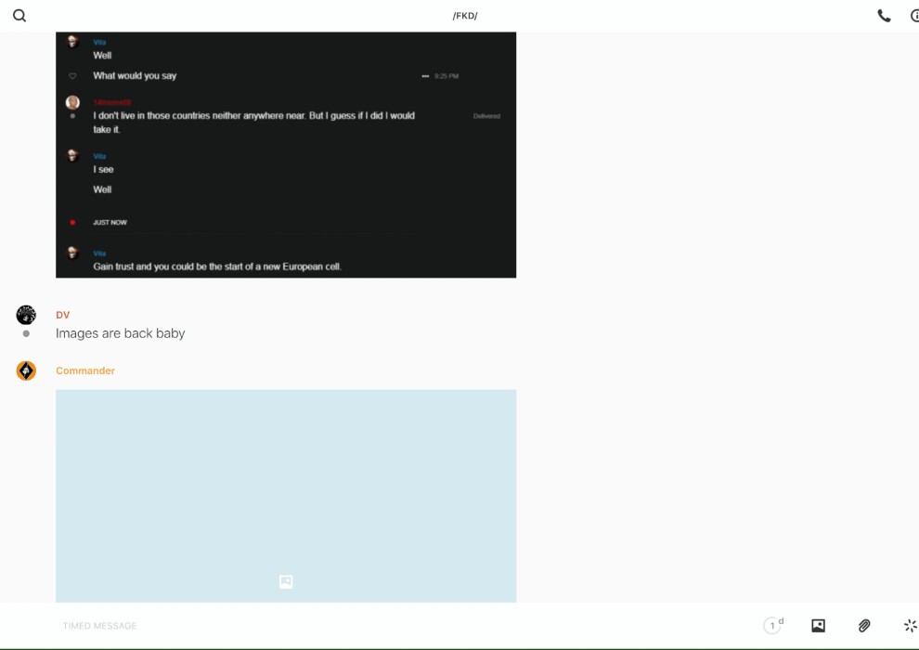919x650 pixels.
Task: Open conversation info at top right
Action: point(913,16)
